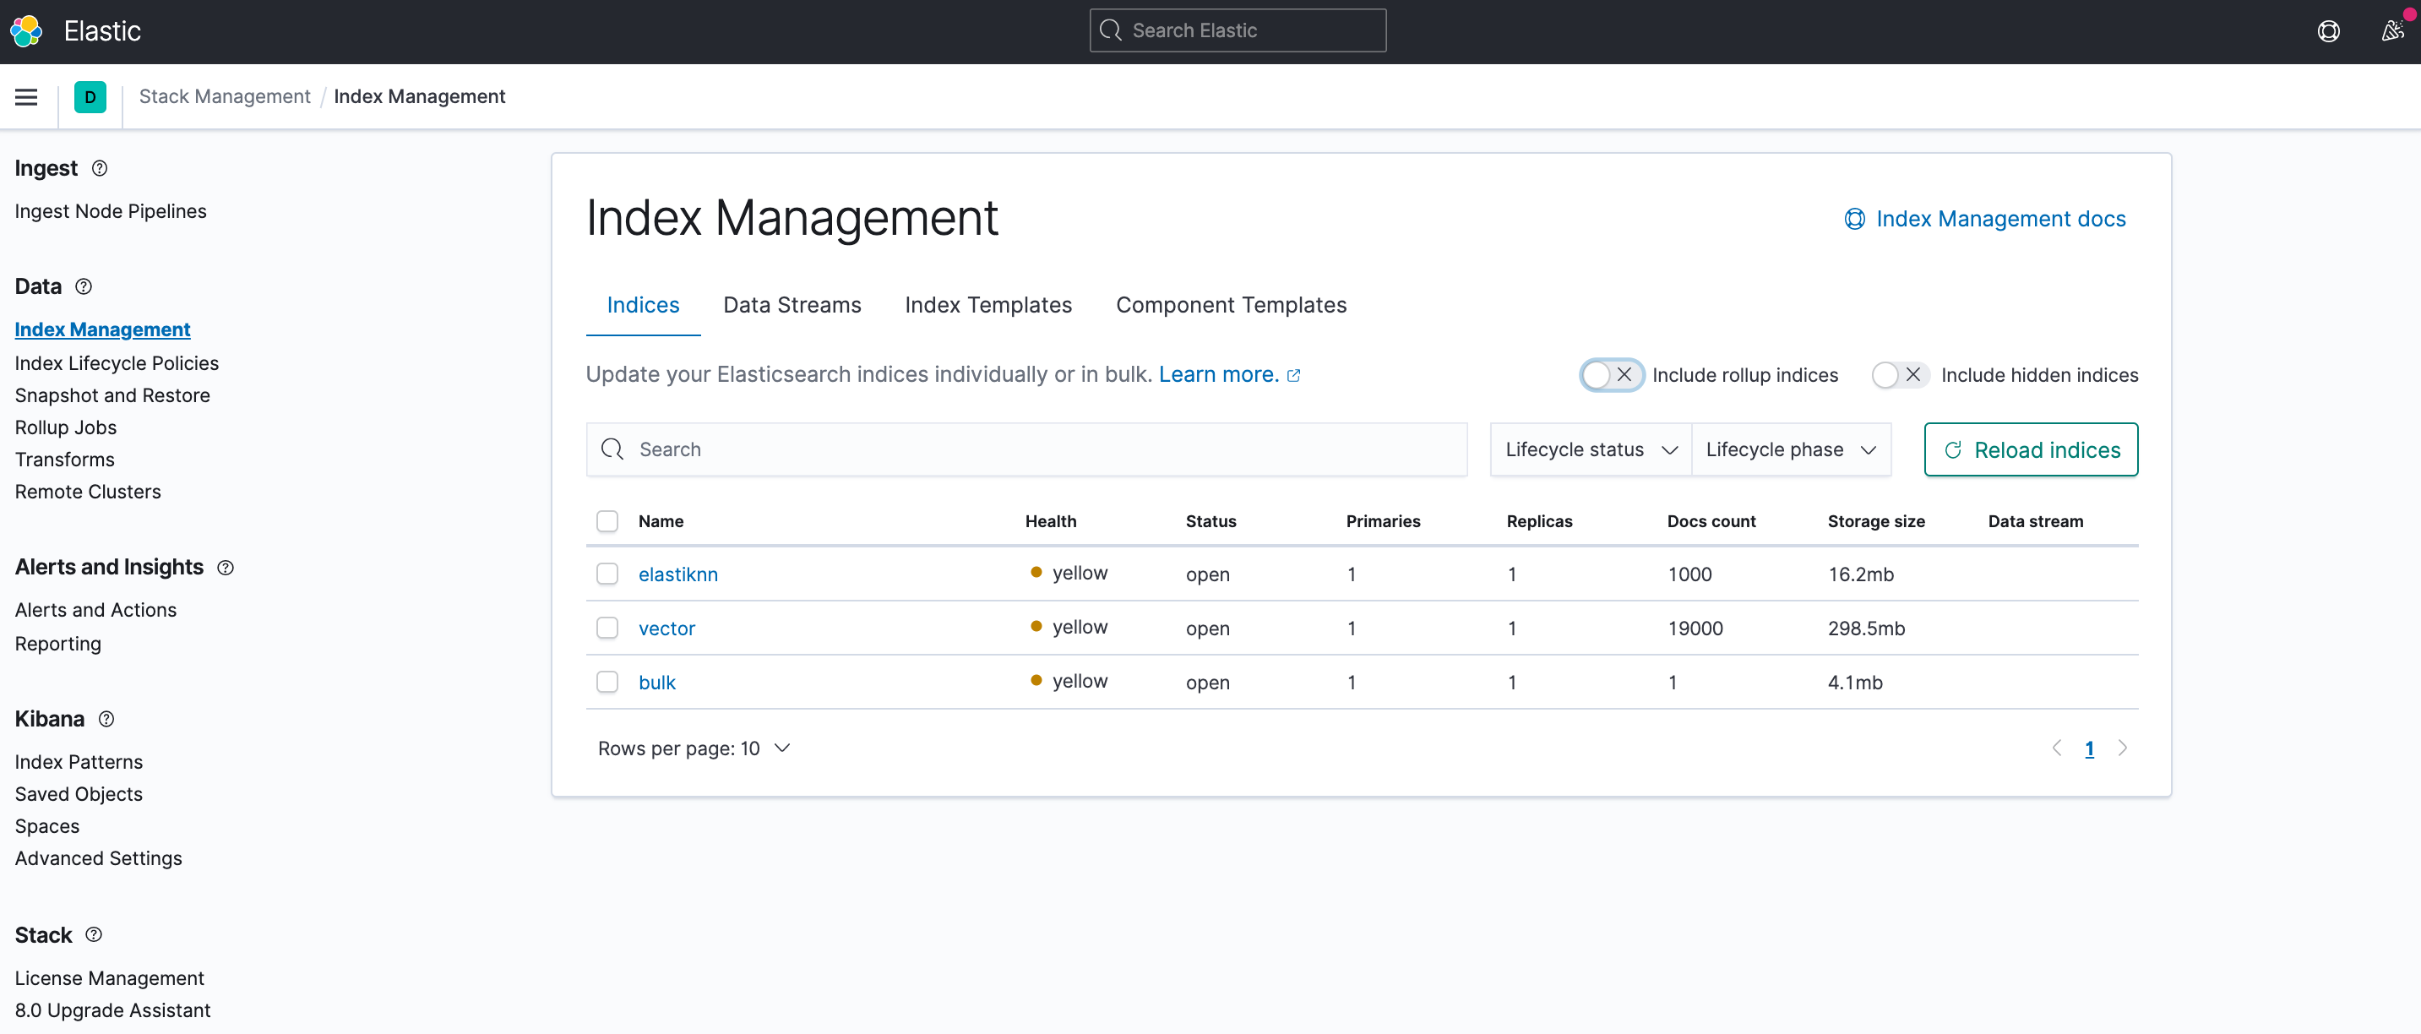Select all indices header checkbox
2421x1034 pixels.
click(607, 522)
